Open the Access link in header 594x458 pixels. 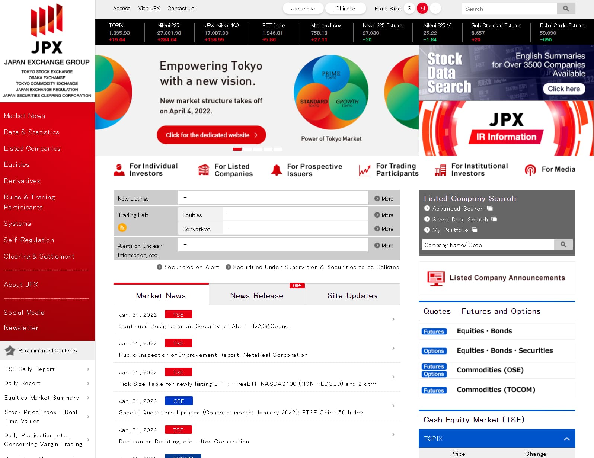[x=122, y=8]
